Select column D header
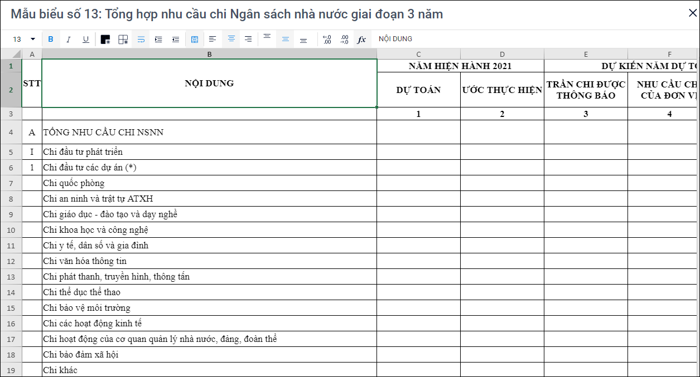700x377 pixels. 503,54
